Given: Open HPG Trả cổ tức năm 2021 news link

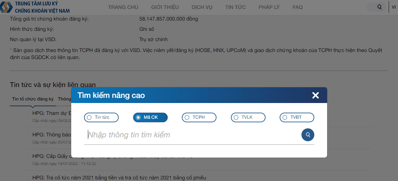Looking at the screenshot, I should click(x=119, y=178).
